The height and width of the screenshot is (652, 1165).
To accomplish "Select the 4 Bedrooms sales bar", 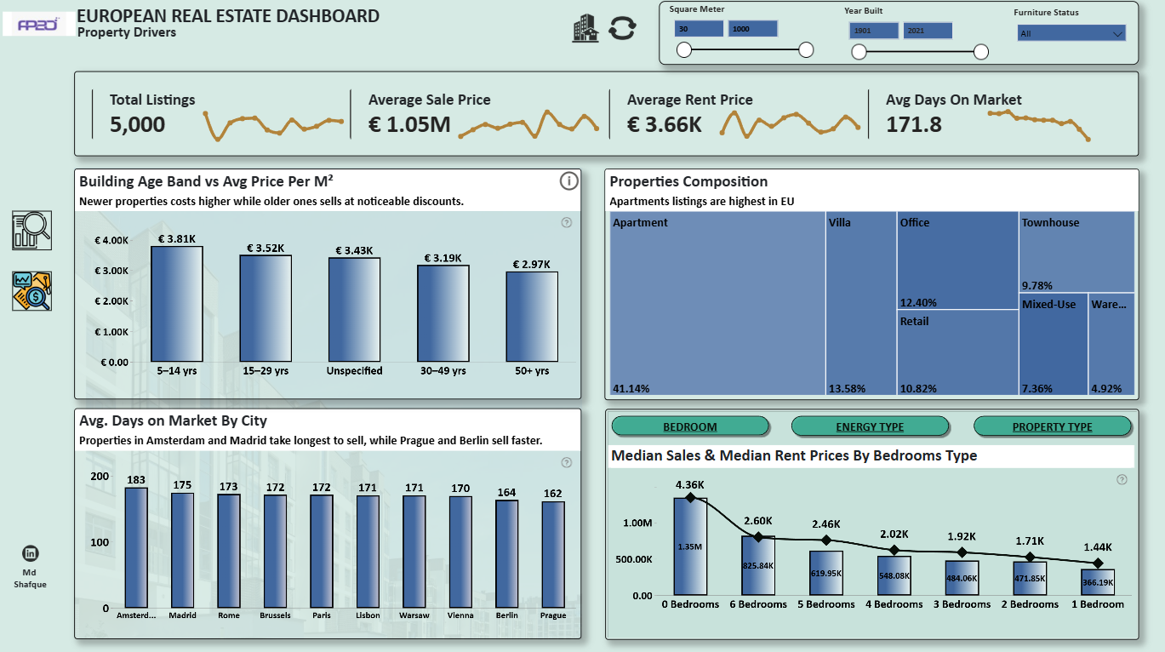I will 894,575.
